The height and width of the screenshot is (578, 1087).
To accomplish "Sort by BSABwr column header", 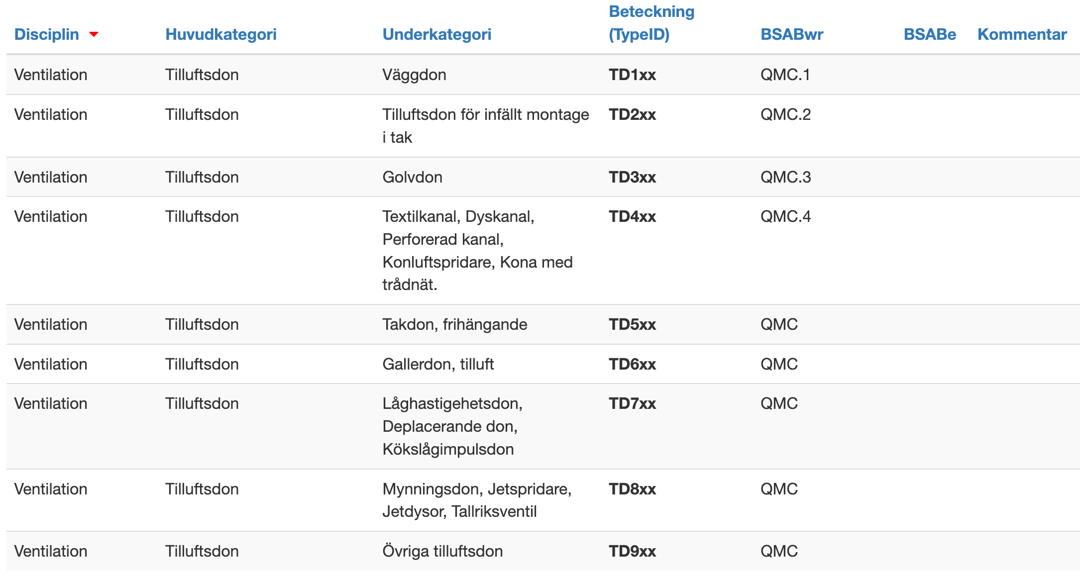I will (791, 34).
